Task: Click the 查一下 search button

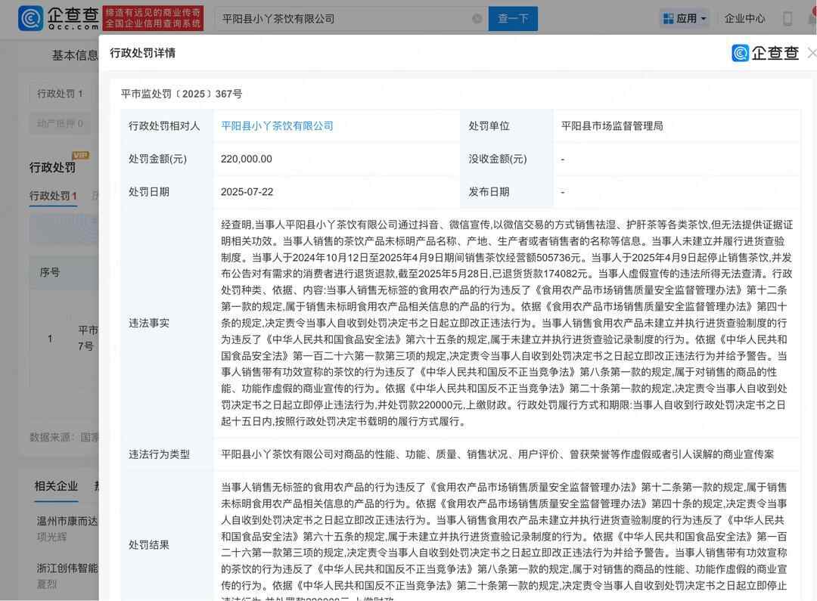Action: (513, 19)
